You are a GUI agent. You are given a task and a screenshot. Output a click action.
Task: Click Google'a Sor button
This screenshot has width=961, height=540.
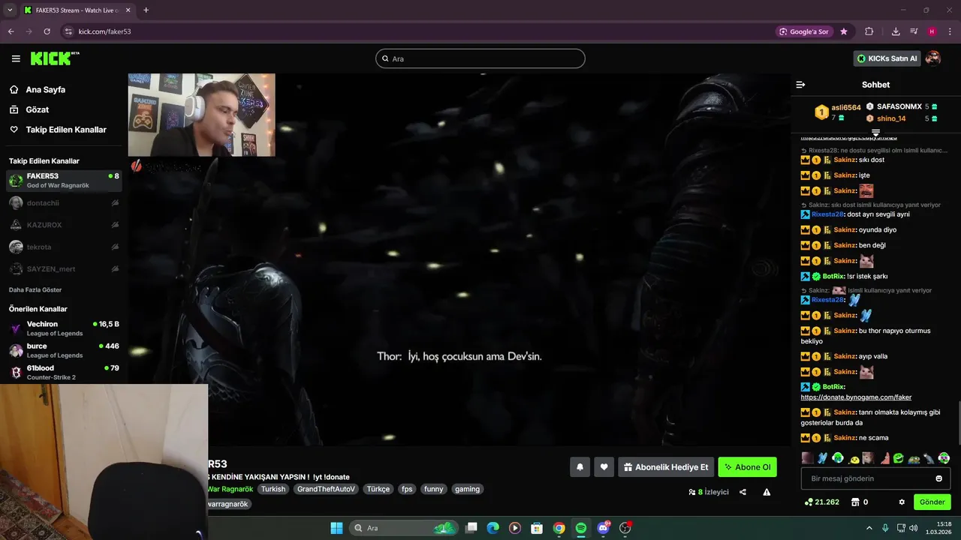(804, 31)
